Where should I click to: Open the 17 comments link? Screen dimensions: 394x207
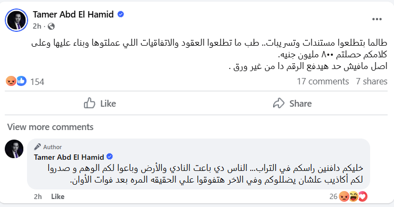(x=323, y=82)
